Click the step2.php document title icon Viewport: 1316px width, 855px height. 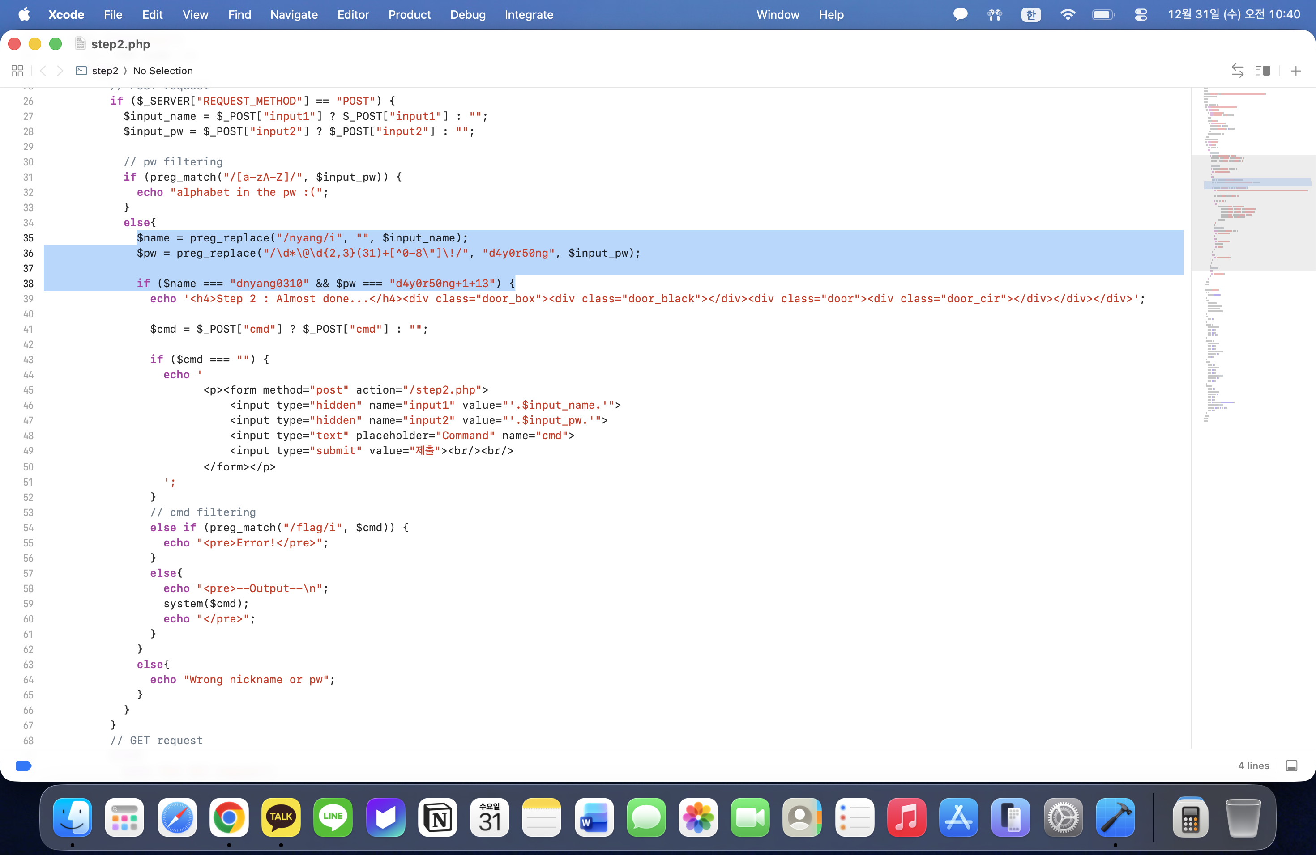[81, 44]
